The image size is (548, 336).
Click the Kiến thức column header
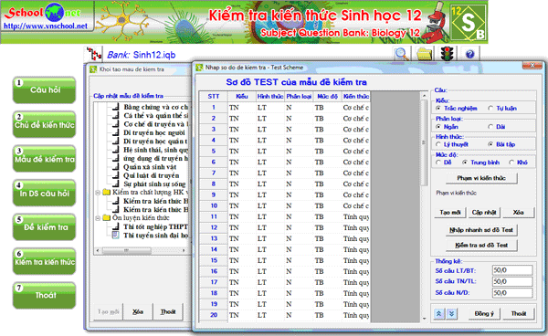tap(356, 97)
